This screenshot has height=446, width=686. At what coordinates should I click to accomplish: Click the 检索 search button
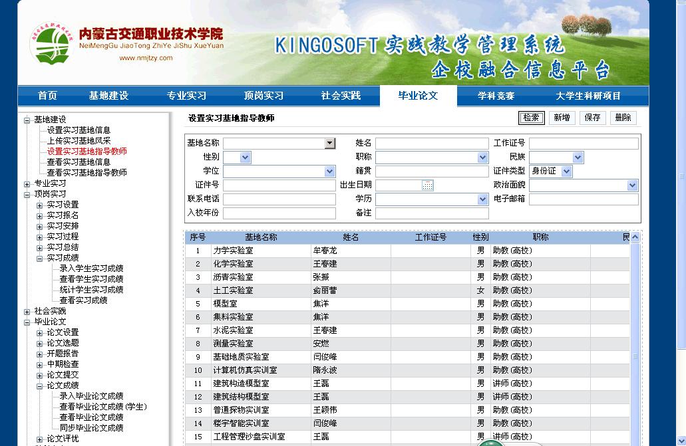(532, 118)
